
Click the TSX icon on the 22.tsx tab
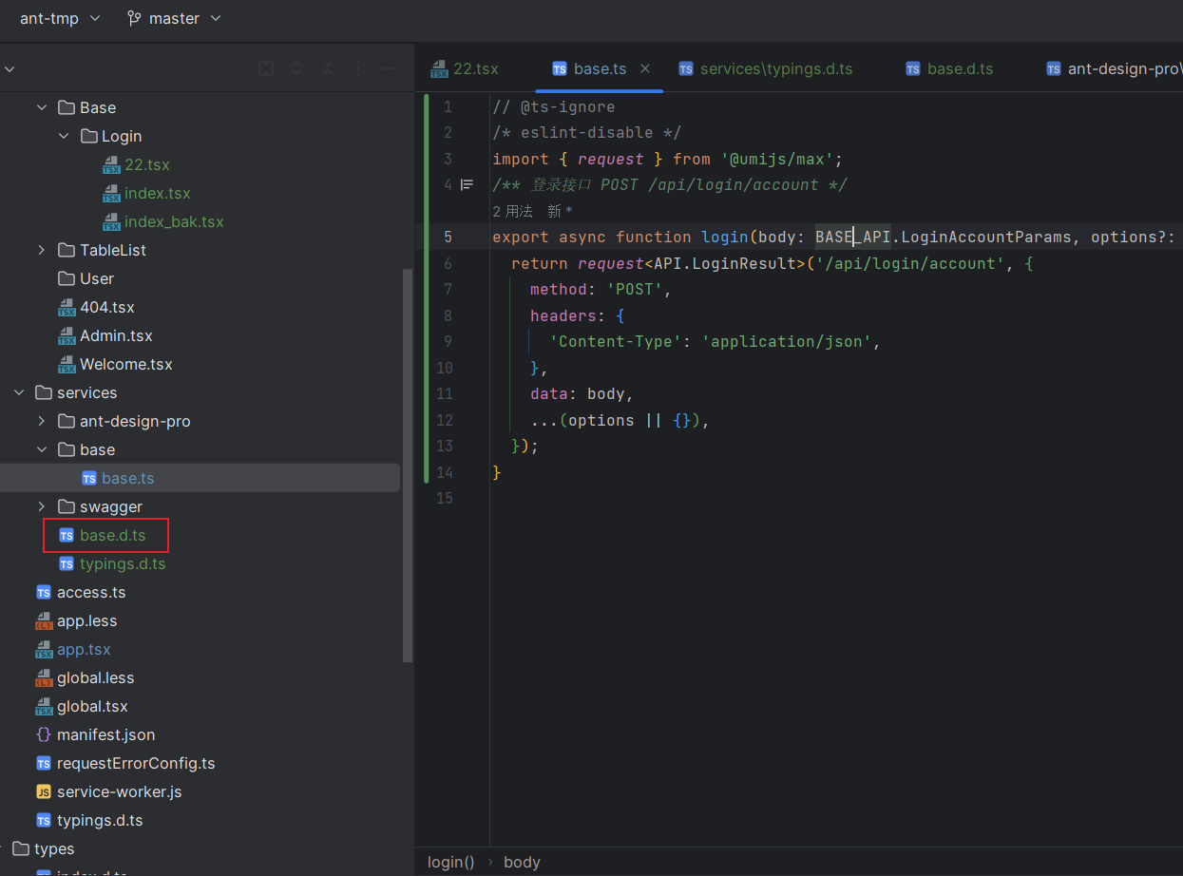point(437,67)
